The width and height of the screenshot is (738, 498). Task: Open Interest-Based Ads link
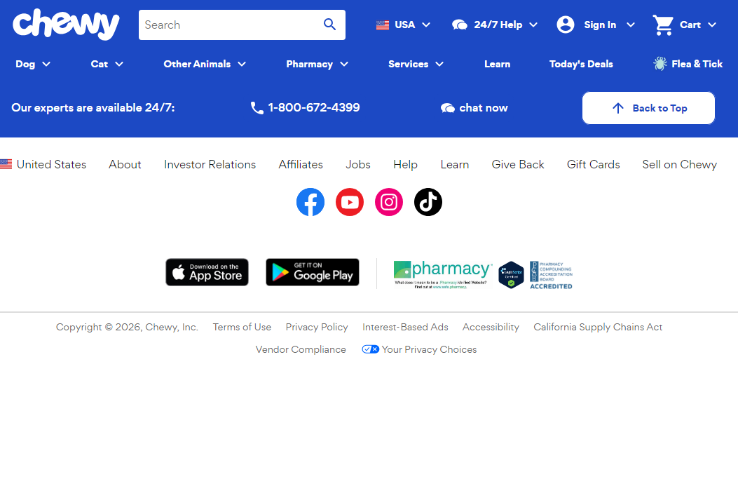[405, 327]
